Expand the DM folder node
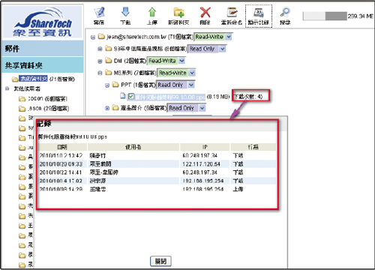The image size is (375, 270). point(100,61)
